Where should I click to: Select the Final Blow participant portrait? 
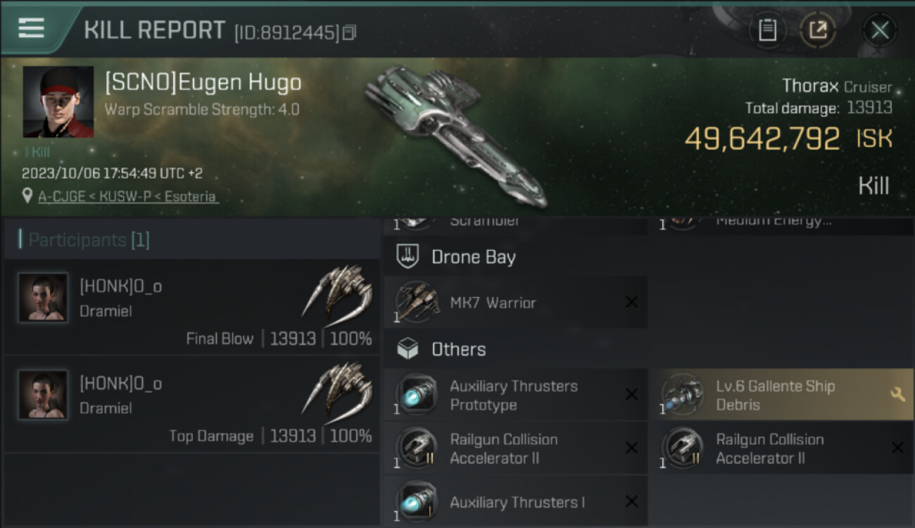tap(43, 298)
